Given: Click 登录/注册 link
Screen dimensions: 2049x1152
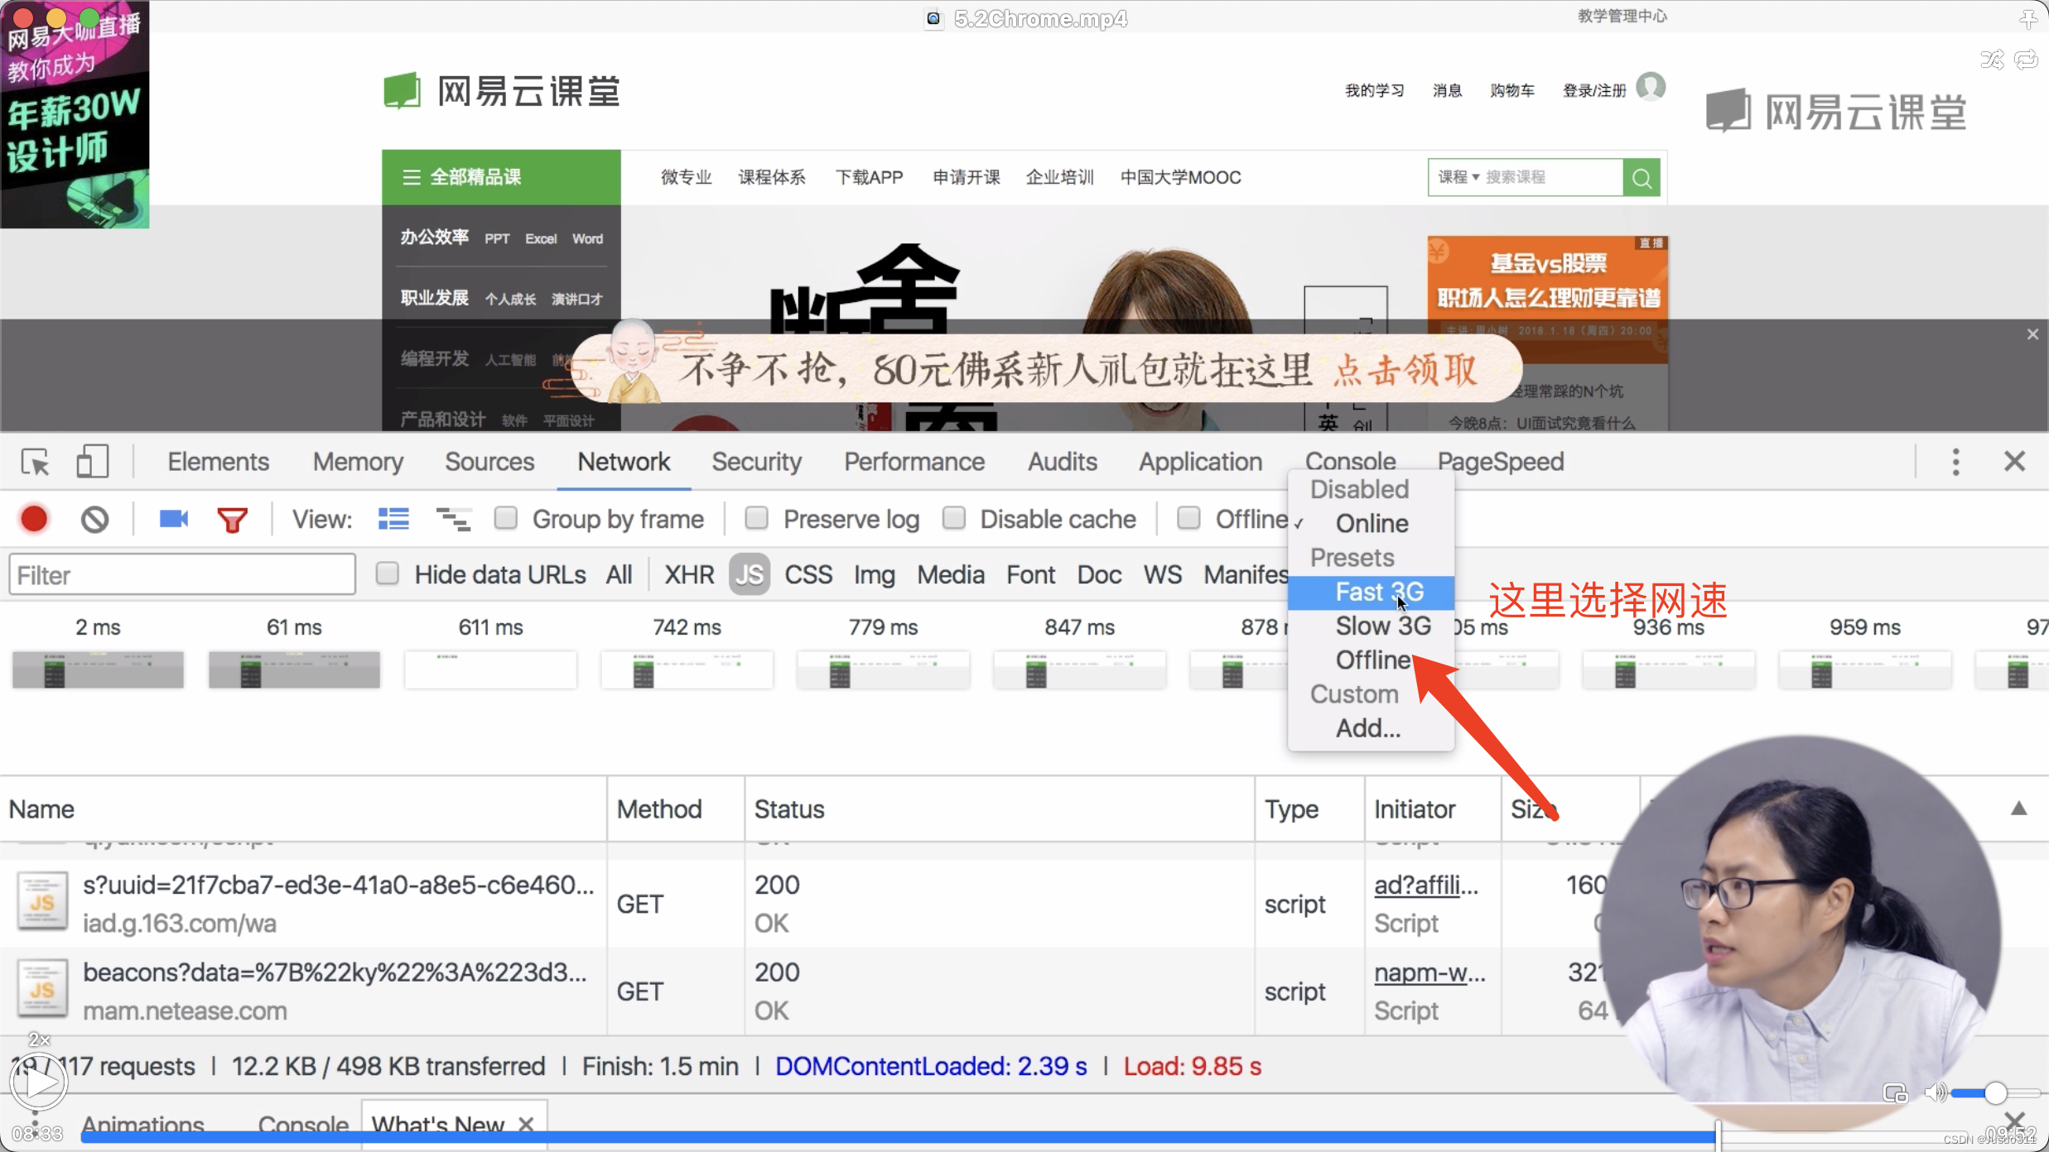Looking at the screenshot, I should pos(1594,90).
